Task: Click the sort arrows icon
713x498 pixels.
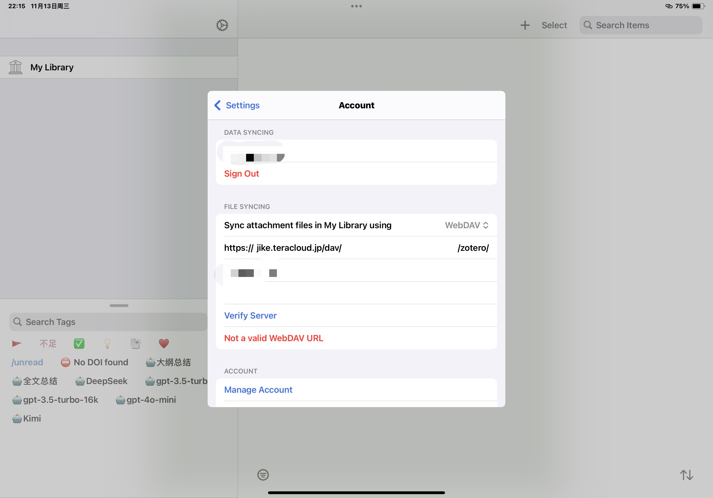Action: click(x=686, y=475)
